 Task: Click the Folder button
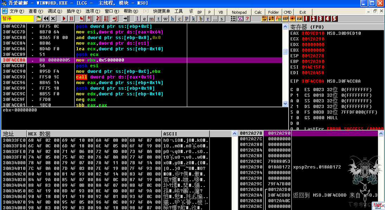(x=273, y=12)
